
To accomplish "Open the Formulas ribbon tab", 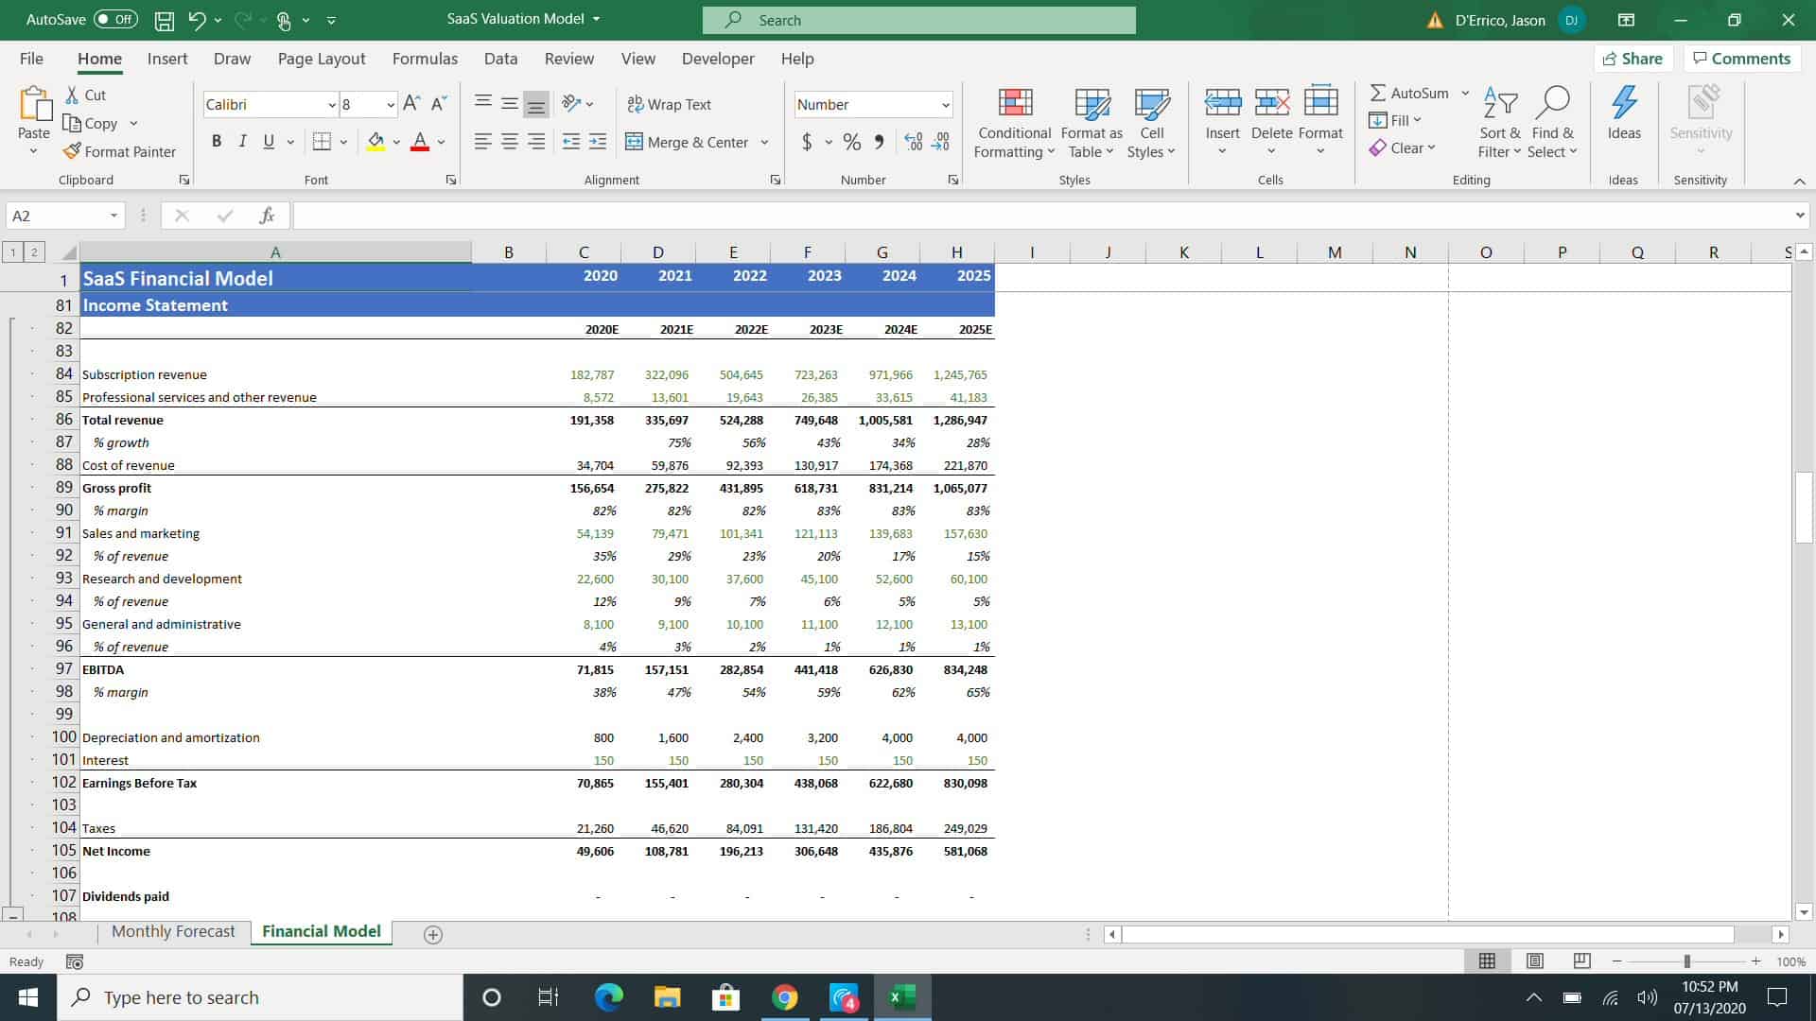I will [x=425, y=59].
